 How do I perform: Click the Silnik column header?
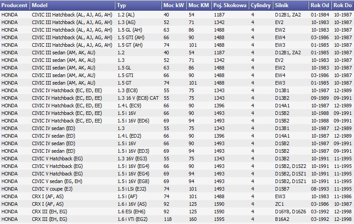[291, 5]
